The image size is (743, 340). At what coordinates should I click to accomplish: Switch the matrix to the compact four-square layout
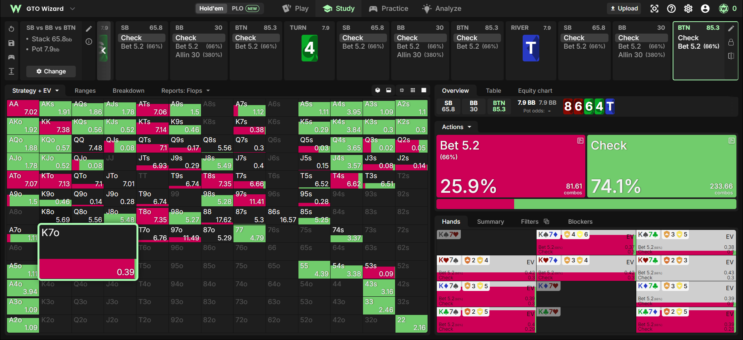pos(402,90)
